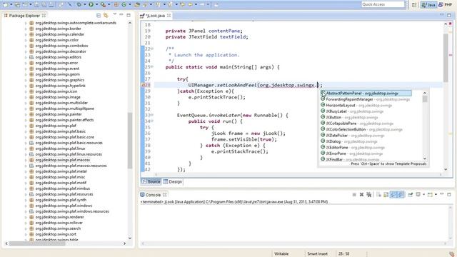Open the Display Selected Console dropdown arrow
Screen dimensions: 457x257
[423, 194]
